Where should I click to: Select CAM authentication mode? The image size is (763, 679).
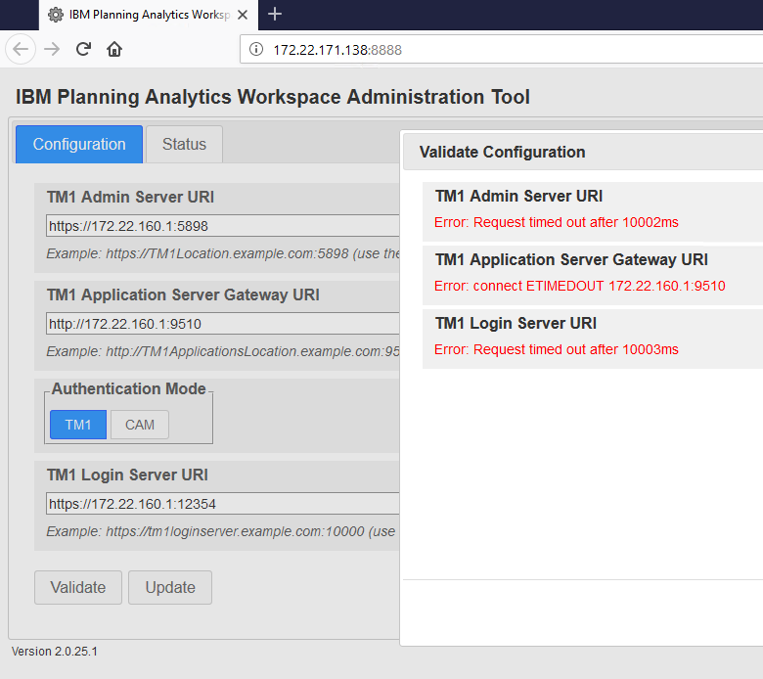pos(140,425)
